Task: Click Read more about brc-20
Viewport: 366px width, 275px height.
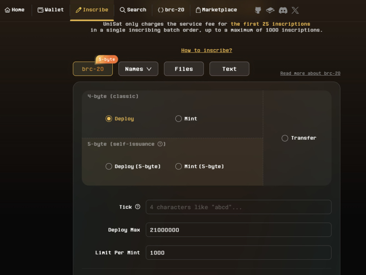Action: click(x=310, y=73)
